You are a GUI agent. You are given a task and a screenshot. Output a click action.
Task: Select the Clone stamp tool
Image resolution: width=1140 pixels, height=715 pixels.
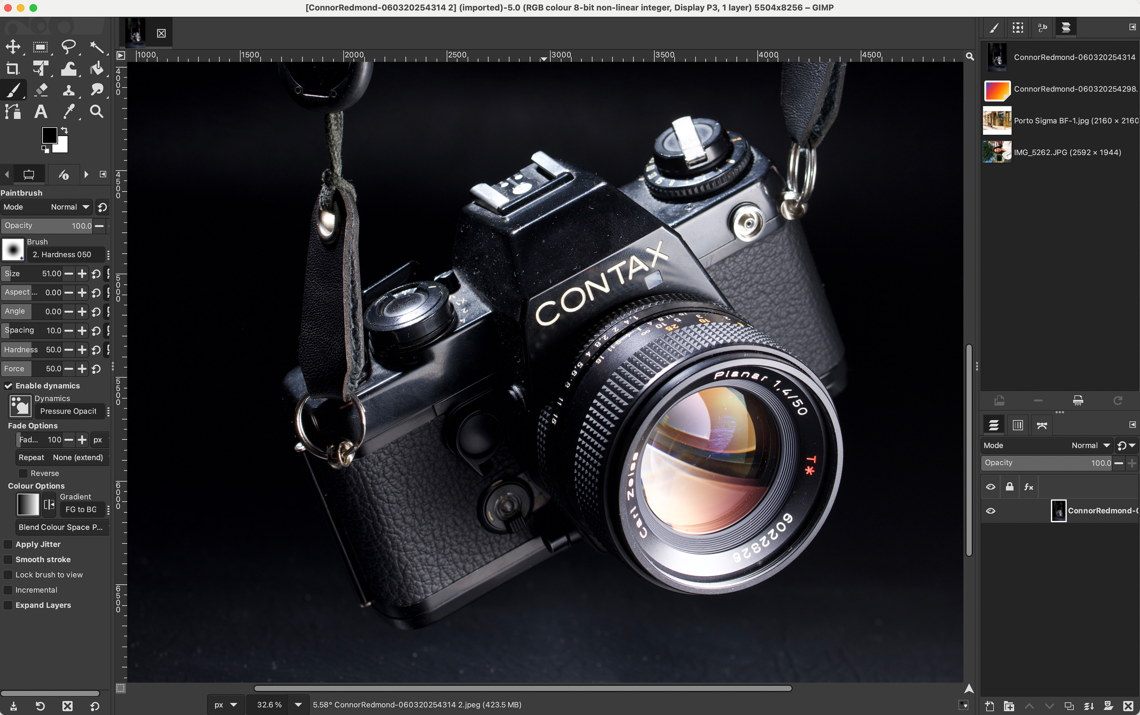tap(69, 90)
